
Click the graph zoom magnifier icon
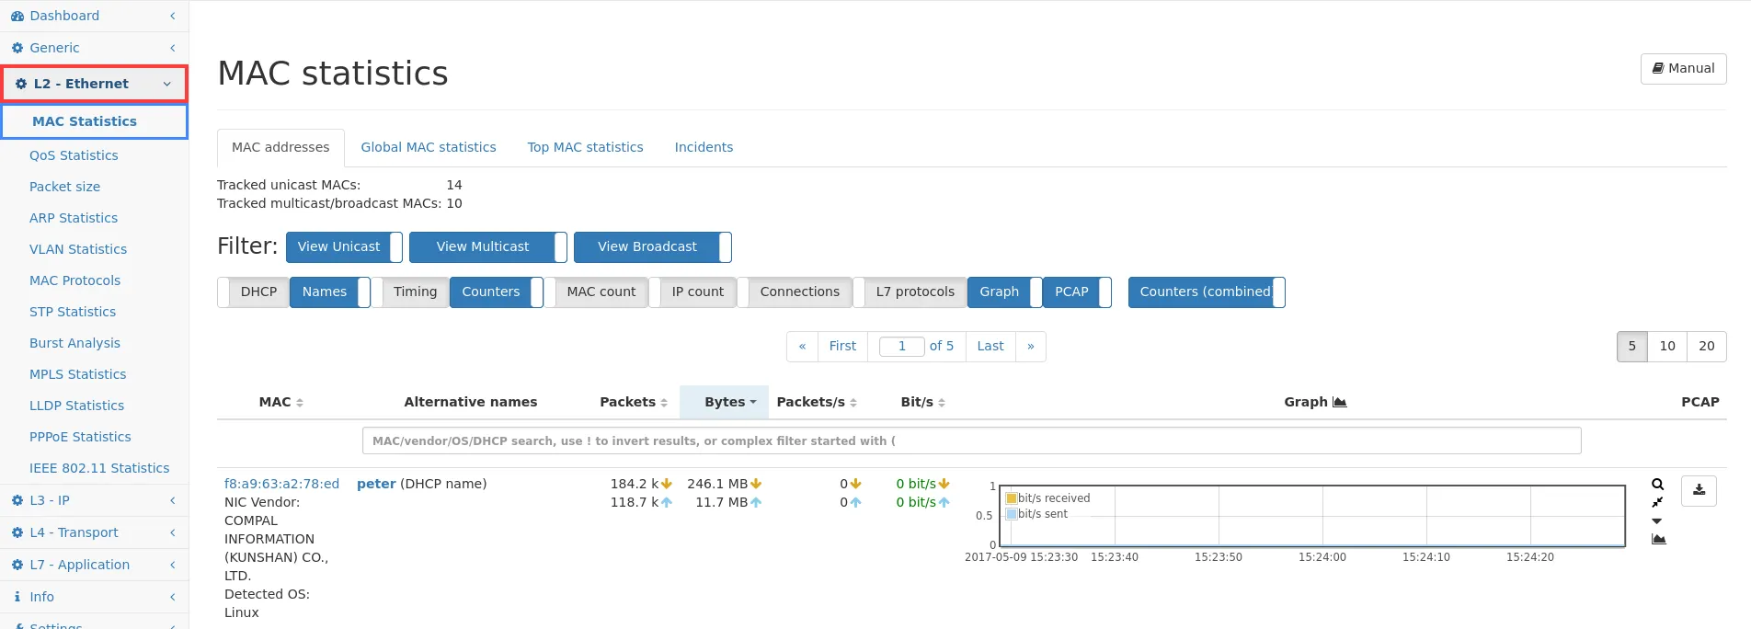(1657, 485)
